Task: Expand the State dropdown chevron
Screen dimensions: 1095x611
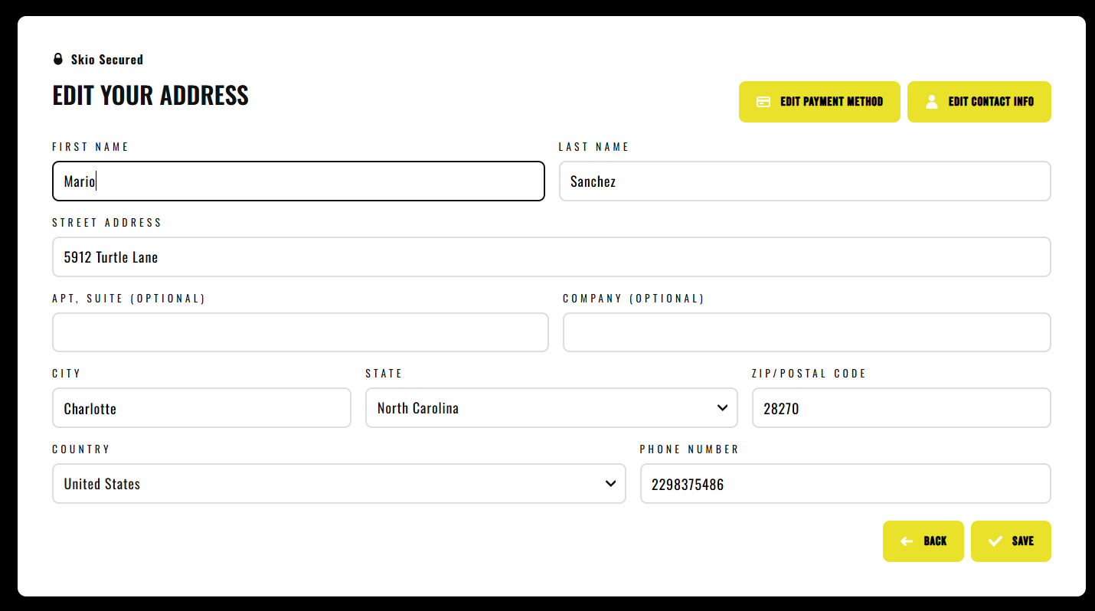Action: [722, 407]
